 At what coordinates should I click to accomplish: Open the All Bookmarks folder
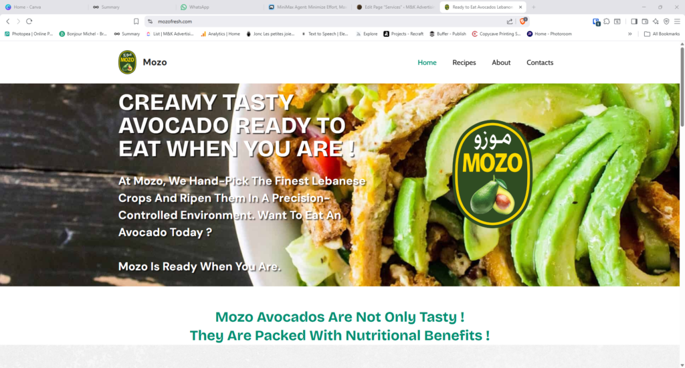[x=662, y=33]
